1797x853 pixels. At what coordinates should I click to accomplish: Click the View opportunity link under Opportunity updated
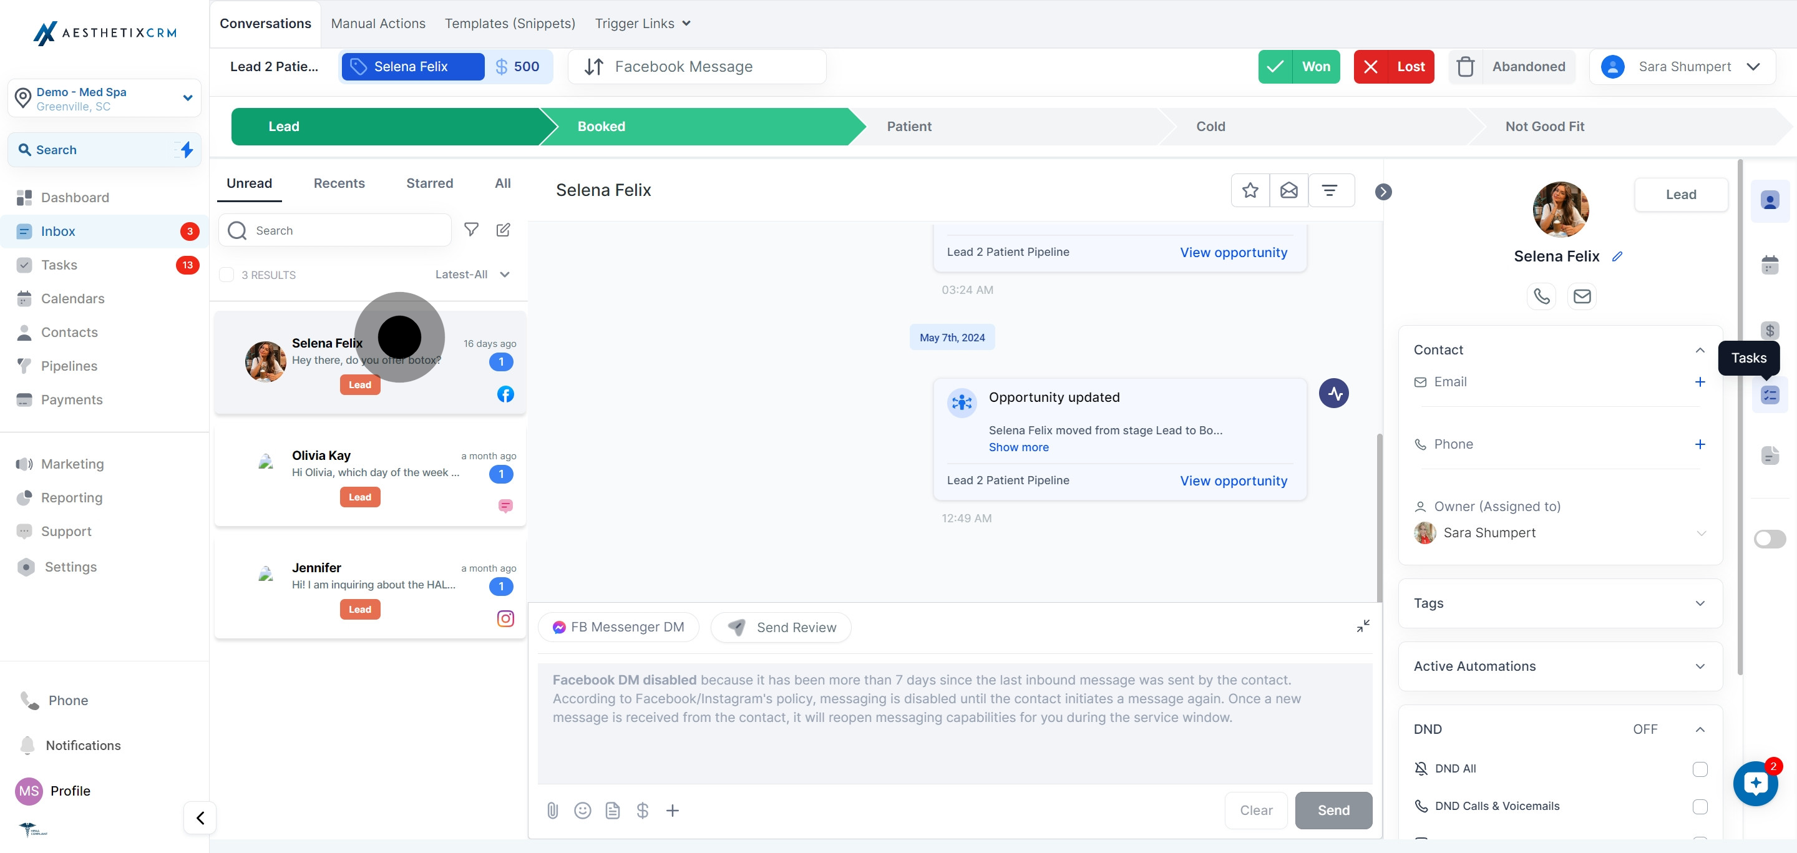pos(1233,480)
